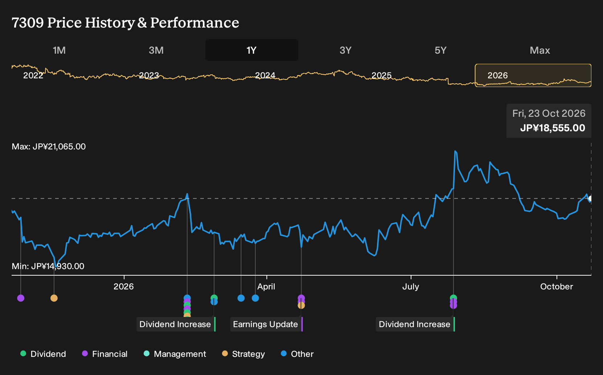The image size is (603, 375).
Task: Open the first Dividend Increase event label
Action: (176, 324)
